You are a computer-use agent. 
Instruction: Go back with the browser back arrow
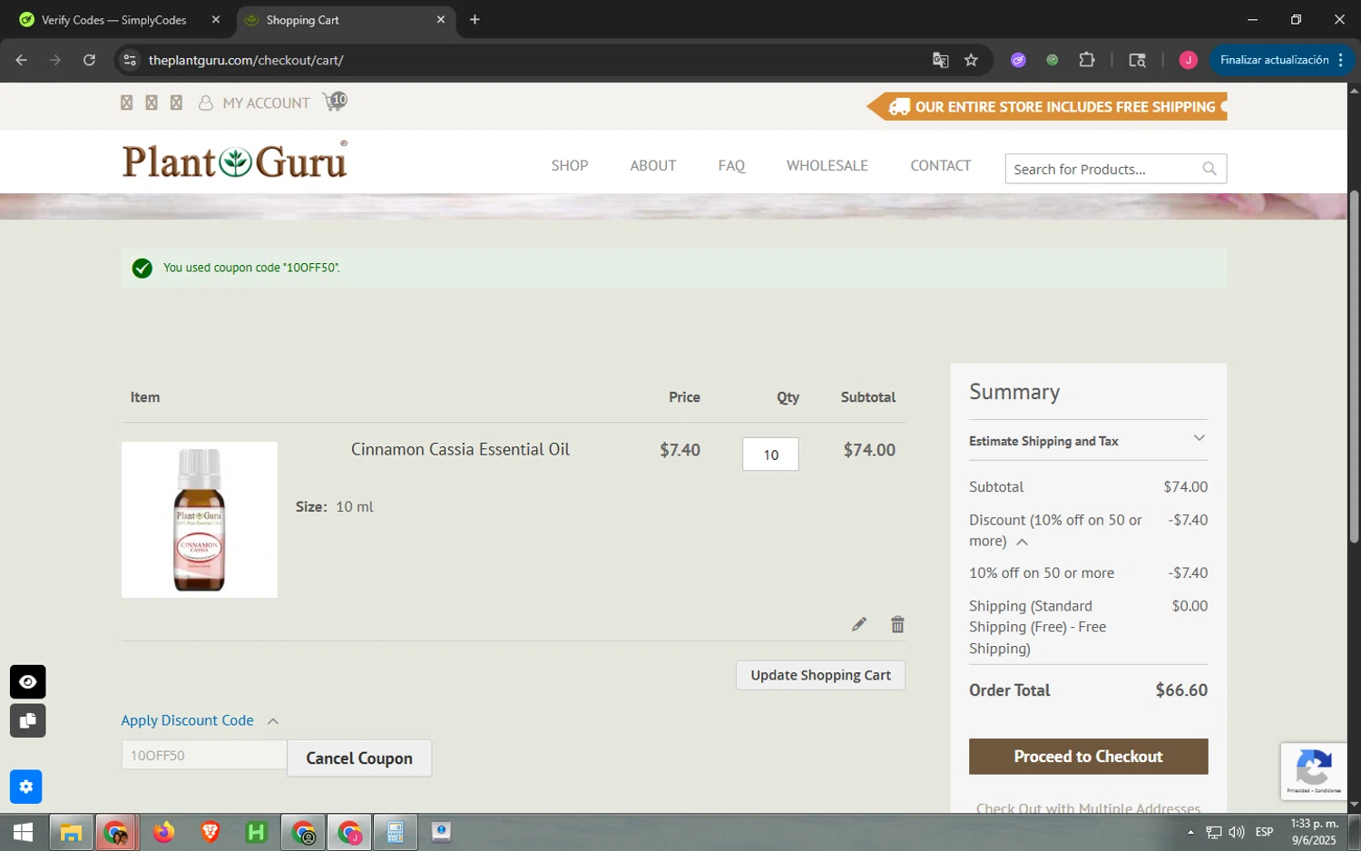coord(22,60)
